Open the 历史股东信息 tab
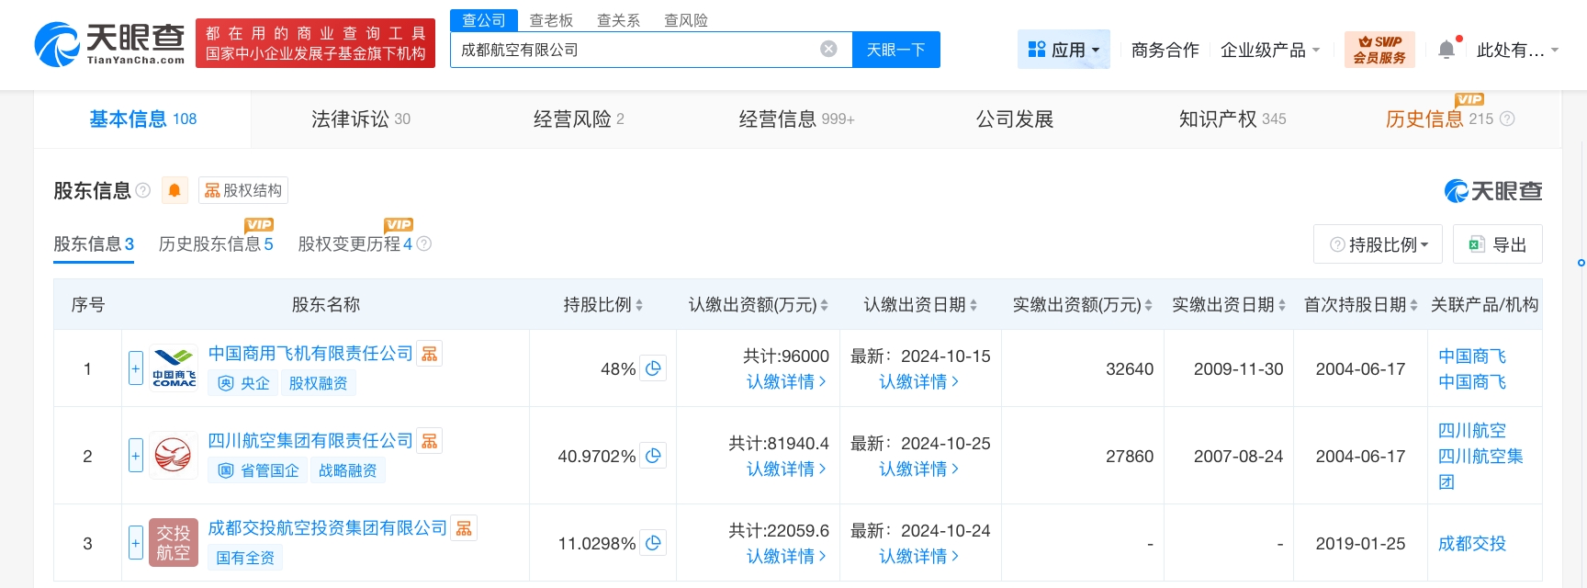This screenshot has width=1587, height=588. pos(216,244)
